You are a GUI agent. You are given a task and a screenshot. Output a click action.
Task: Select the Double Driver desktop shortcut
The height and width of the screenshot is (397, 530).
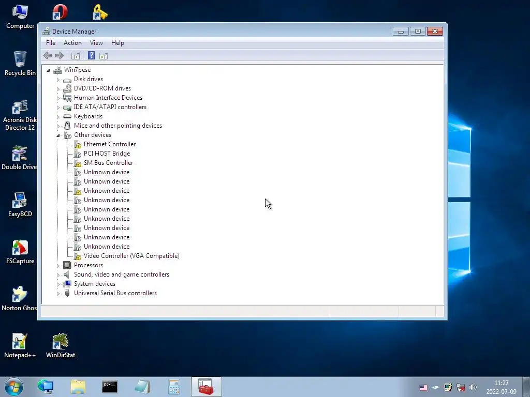pos(19,158)
